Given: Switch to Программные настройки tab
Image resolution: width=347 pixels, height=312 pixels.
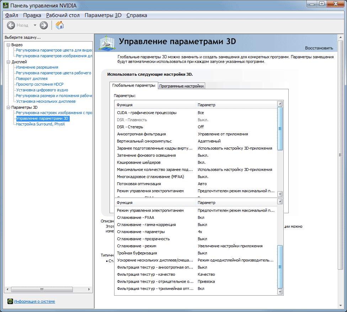Looking at the screenshot, I should pyautogui.click(x=181, y=86).
